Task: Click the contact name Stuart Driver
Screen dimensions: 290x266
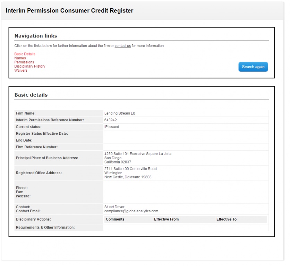Action: click(x=114, y=207)
